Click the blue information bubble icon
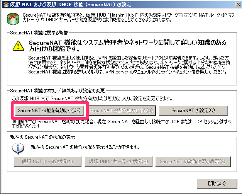242x194 pixels. pyautogui.click(x=18, y=148)
